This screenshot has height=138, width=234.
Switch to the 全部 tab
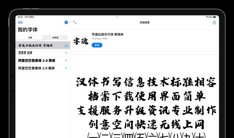[30, 38]
